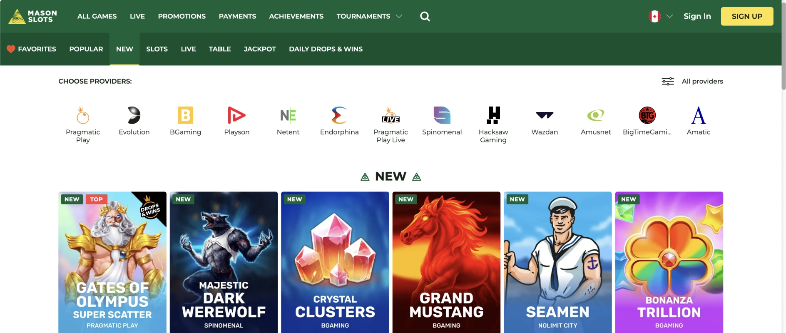Select the Amatic provider

click(x=699, y=121)
